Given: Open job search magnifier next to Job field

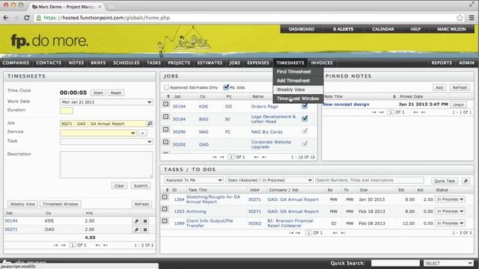Looking at the screenshot, I should pyautogui.click(x=150, y=123).
